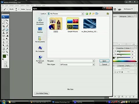Select the Move tool

pos(7,20)
